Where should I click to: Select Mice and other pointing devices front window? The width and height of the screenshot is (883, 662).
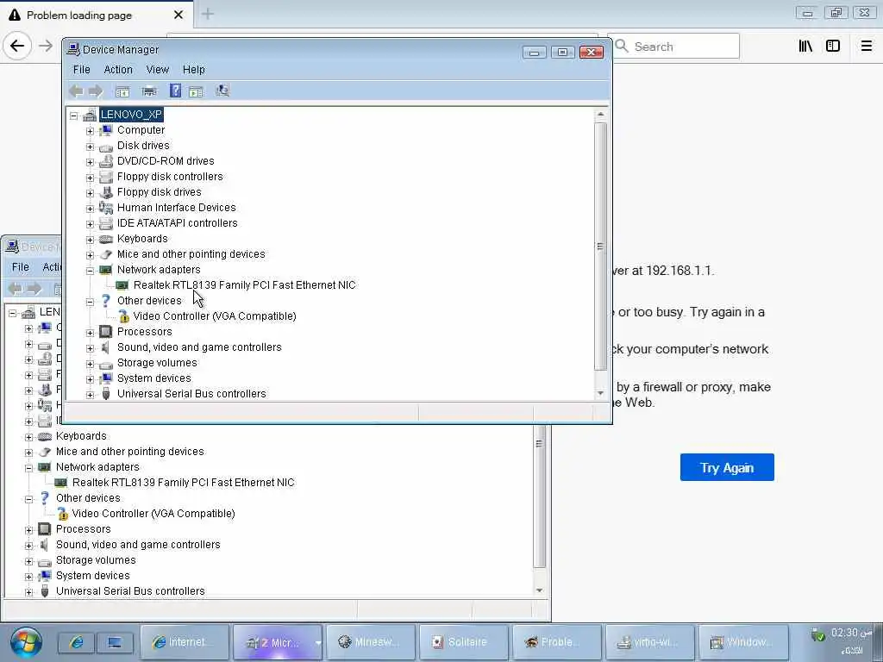pyautogui.click(x=191, y=254)
